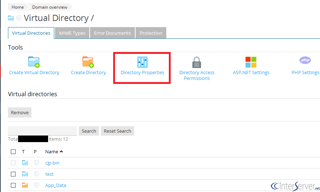Tick the checkbox for cgi-bin row
This screenshot has height=192, width=320.
[13, 163]
